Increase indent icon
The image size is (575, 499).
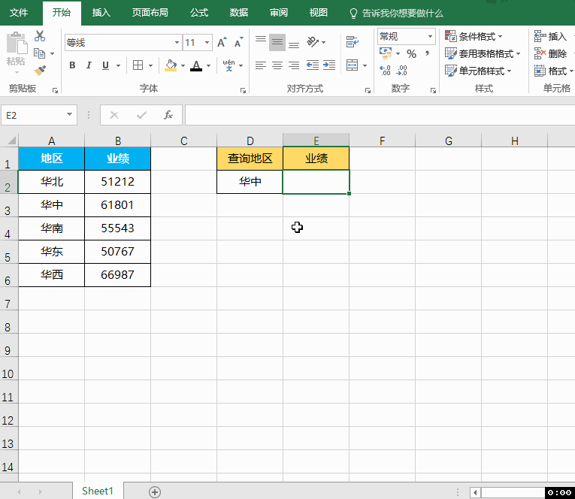pos(329,65)
